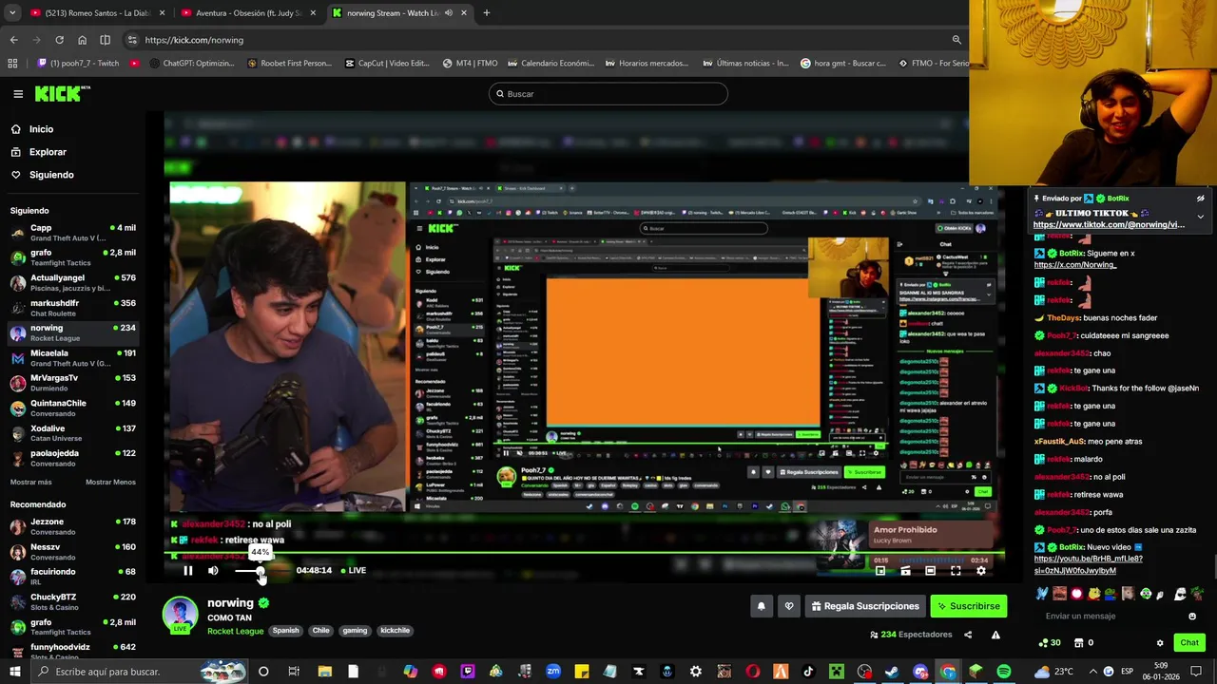Toggle the follow heart button for norwing

click(x=789, y=606)
